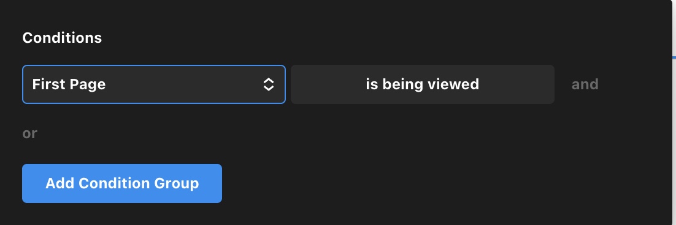676x225 pixels.
Task: Click 'or' to add alternative condition
Action: (x=29, y=133)
